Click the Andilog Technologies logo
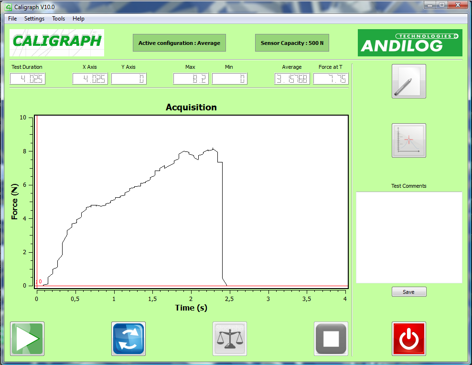 (410, 43)
